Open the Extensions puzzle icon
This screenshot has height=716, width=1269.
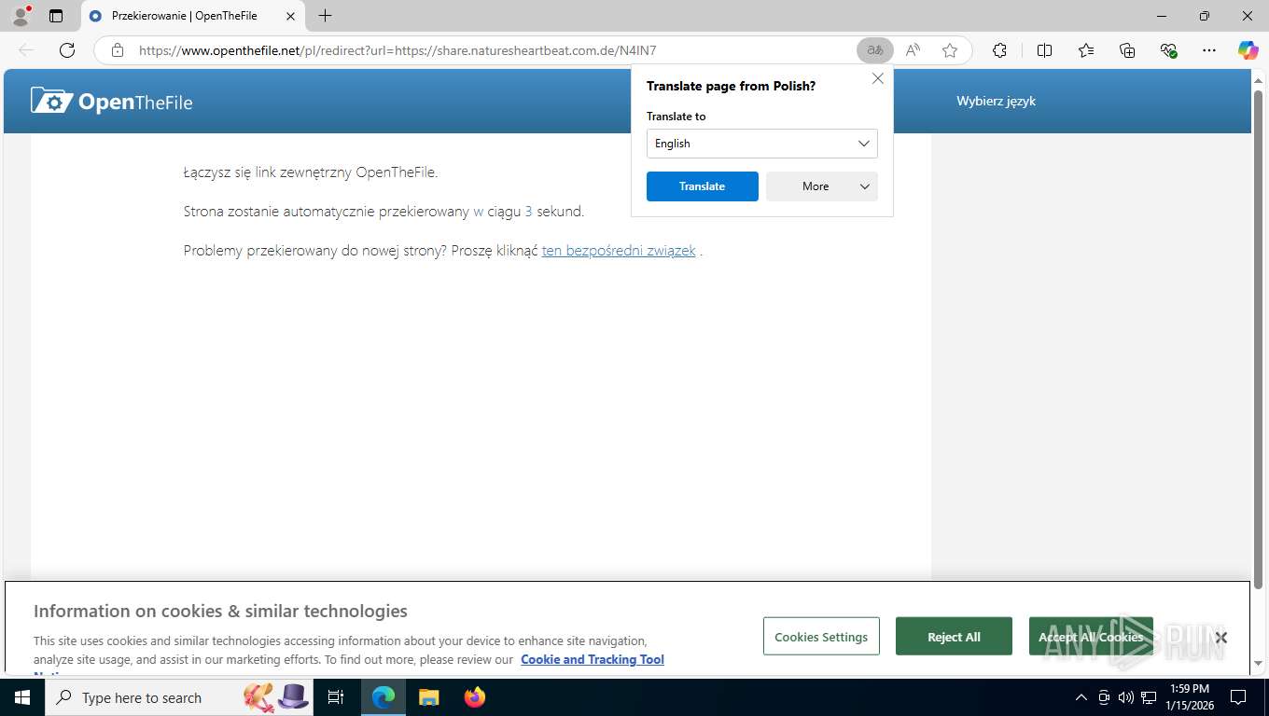[x=999, y=50]
